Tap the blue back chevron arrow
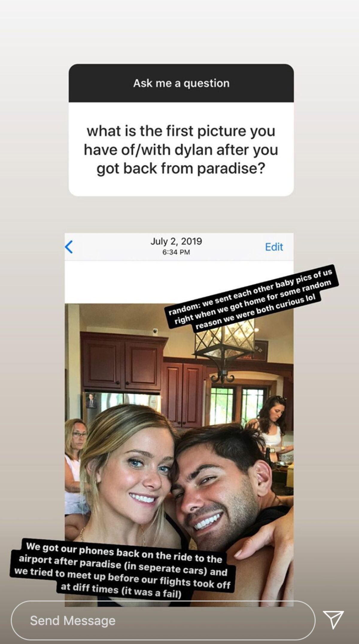359x644 pixels. click(69, 247)
